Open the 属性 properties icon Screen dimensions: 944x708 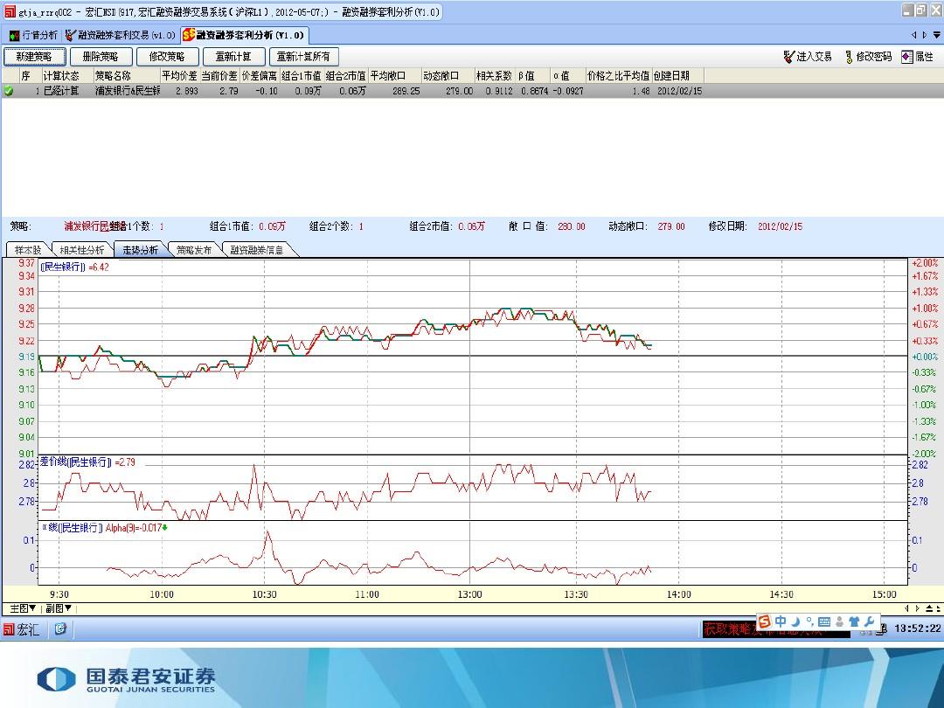click(x=906, y=57)
